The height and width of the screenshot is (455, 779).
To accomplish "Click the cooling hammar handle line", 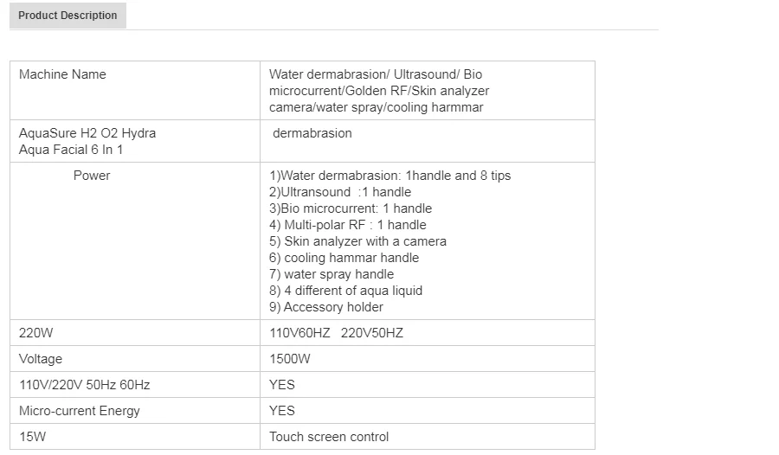I will click(x=344, y=258).
